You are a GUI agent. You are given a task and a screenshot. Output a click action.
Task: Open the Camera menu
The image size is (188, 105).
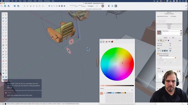pos(30,1)
